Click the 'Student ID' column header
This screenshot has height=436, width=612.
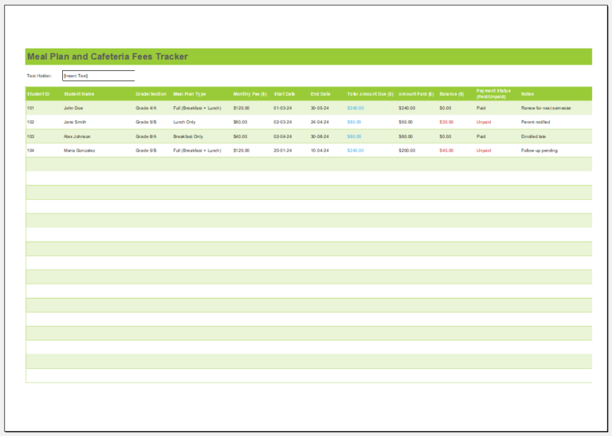pos(38,94)
